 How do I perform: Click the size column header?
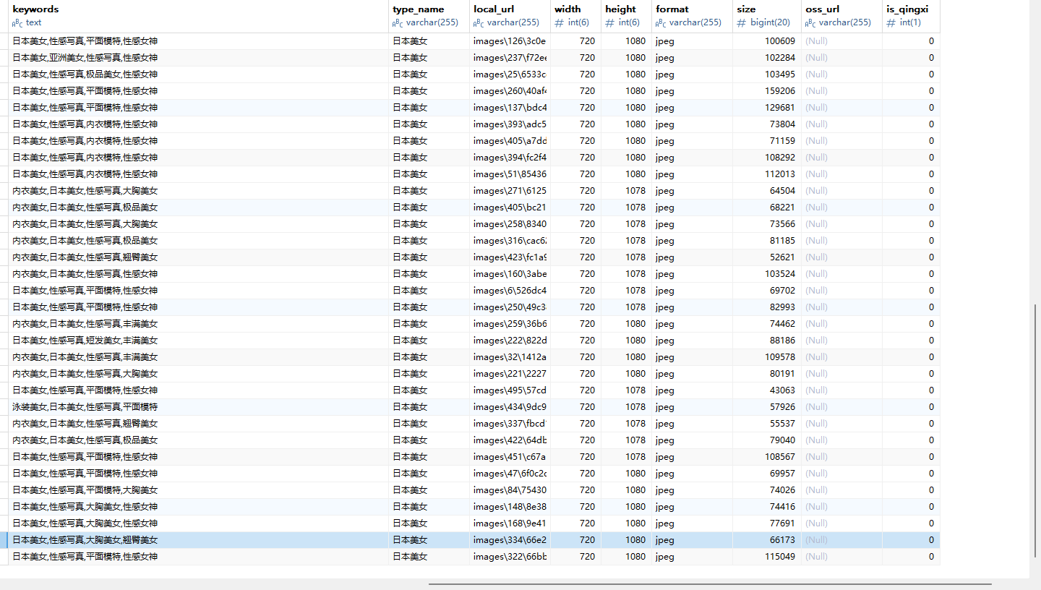(767, 16)
